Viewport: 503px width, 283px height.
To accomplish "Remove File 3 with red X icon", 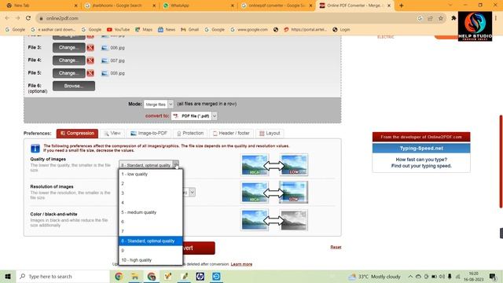I will coord(90,48).
